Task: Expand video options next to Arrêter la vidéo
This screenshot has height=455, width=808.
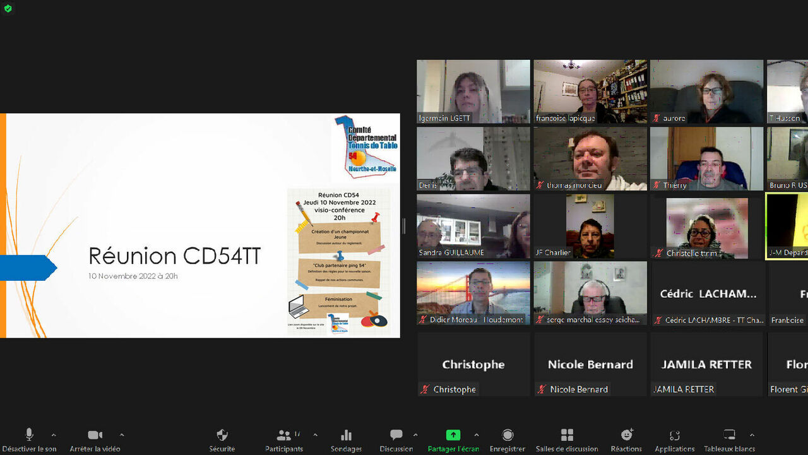Action: click(122, 435)
